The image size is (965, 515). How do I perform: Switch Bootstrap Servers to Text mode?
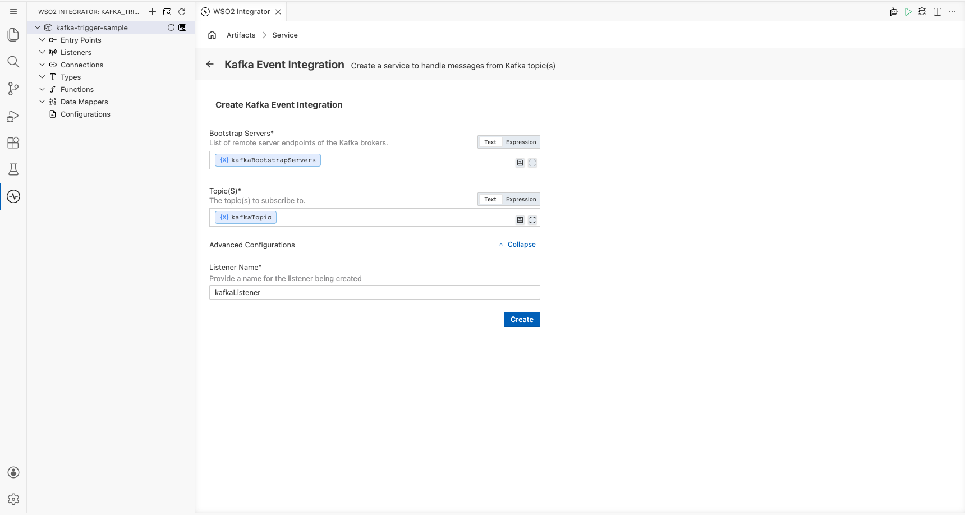(x=490, y=142)
